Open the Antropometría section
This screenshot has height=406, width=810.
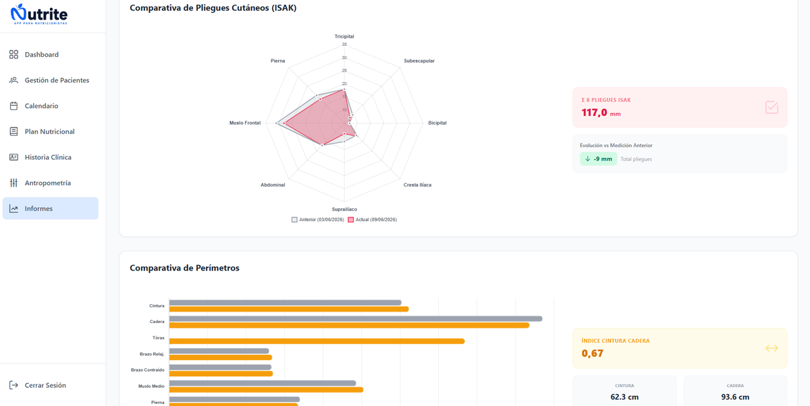pos(51,183)
